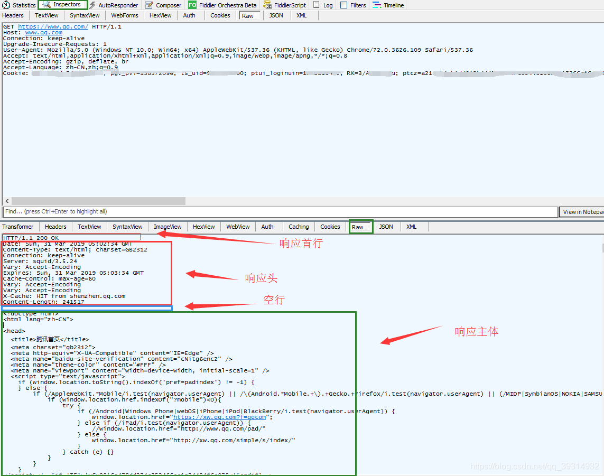Open the Statistics tab icon
This screenshot has width=604, height=476.
click(x=6, y=5)
